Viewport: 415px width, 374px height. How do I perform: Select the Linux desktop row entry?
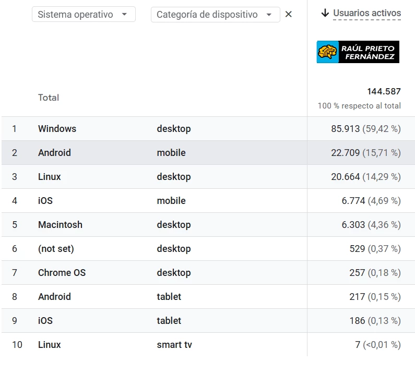pos(50,177)
